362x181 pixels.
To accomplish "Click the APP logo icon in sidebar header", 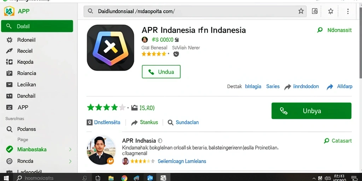I will point(9,11).
